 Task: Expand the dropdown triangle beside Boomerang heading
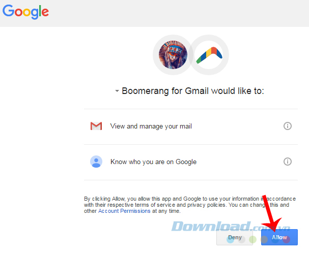click(117, 91)
